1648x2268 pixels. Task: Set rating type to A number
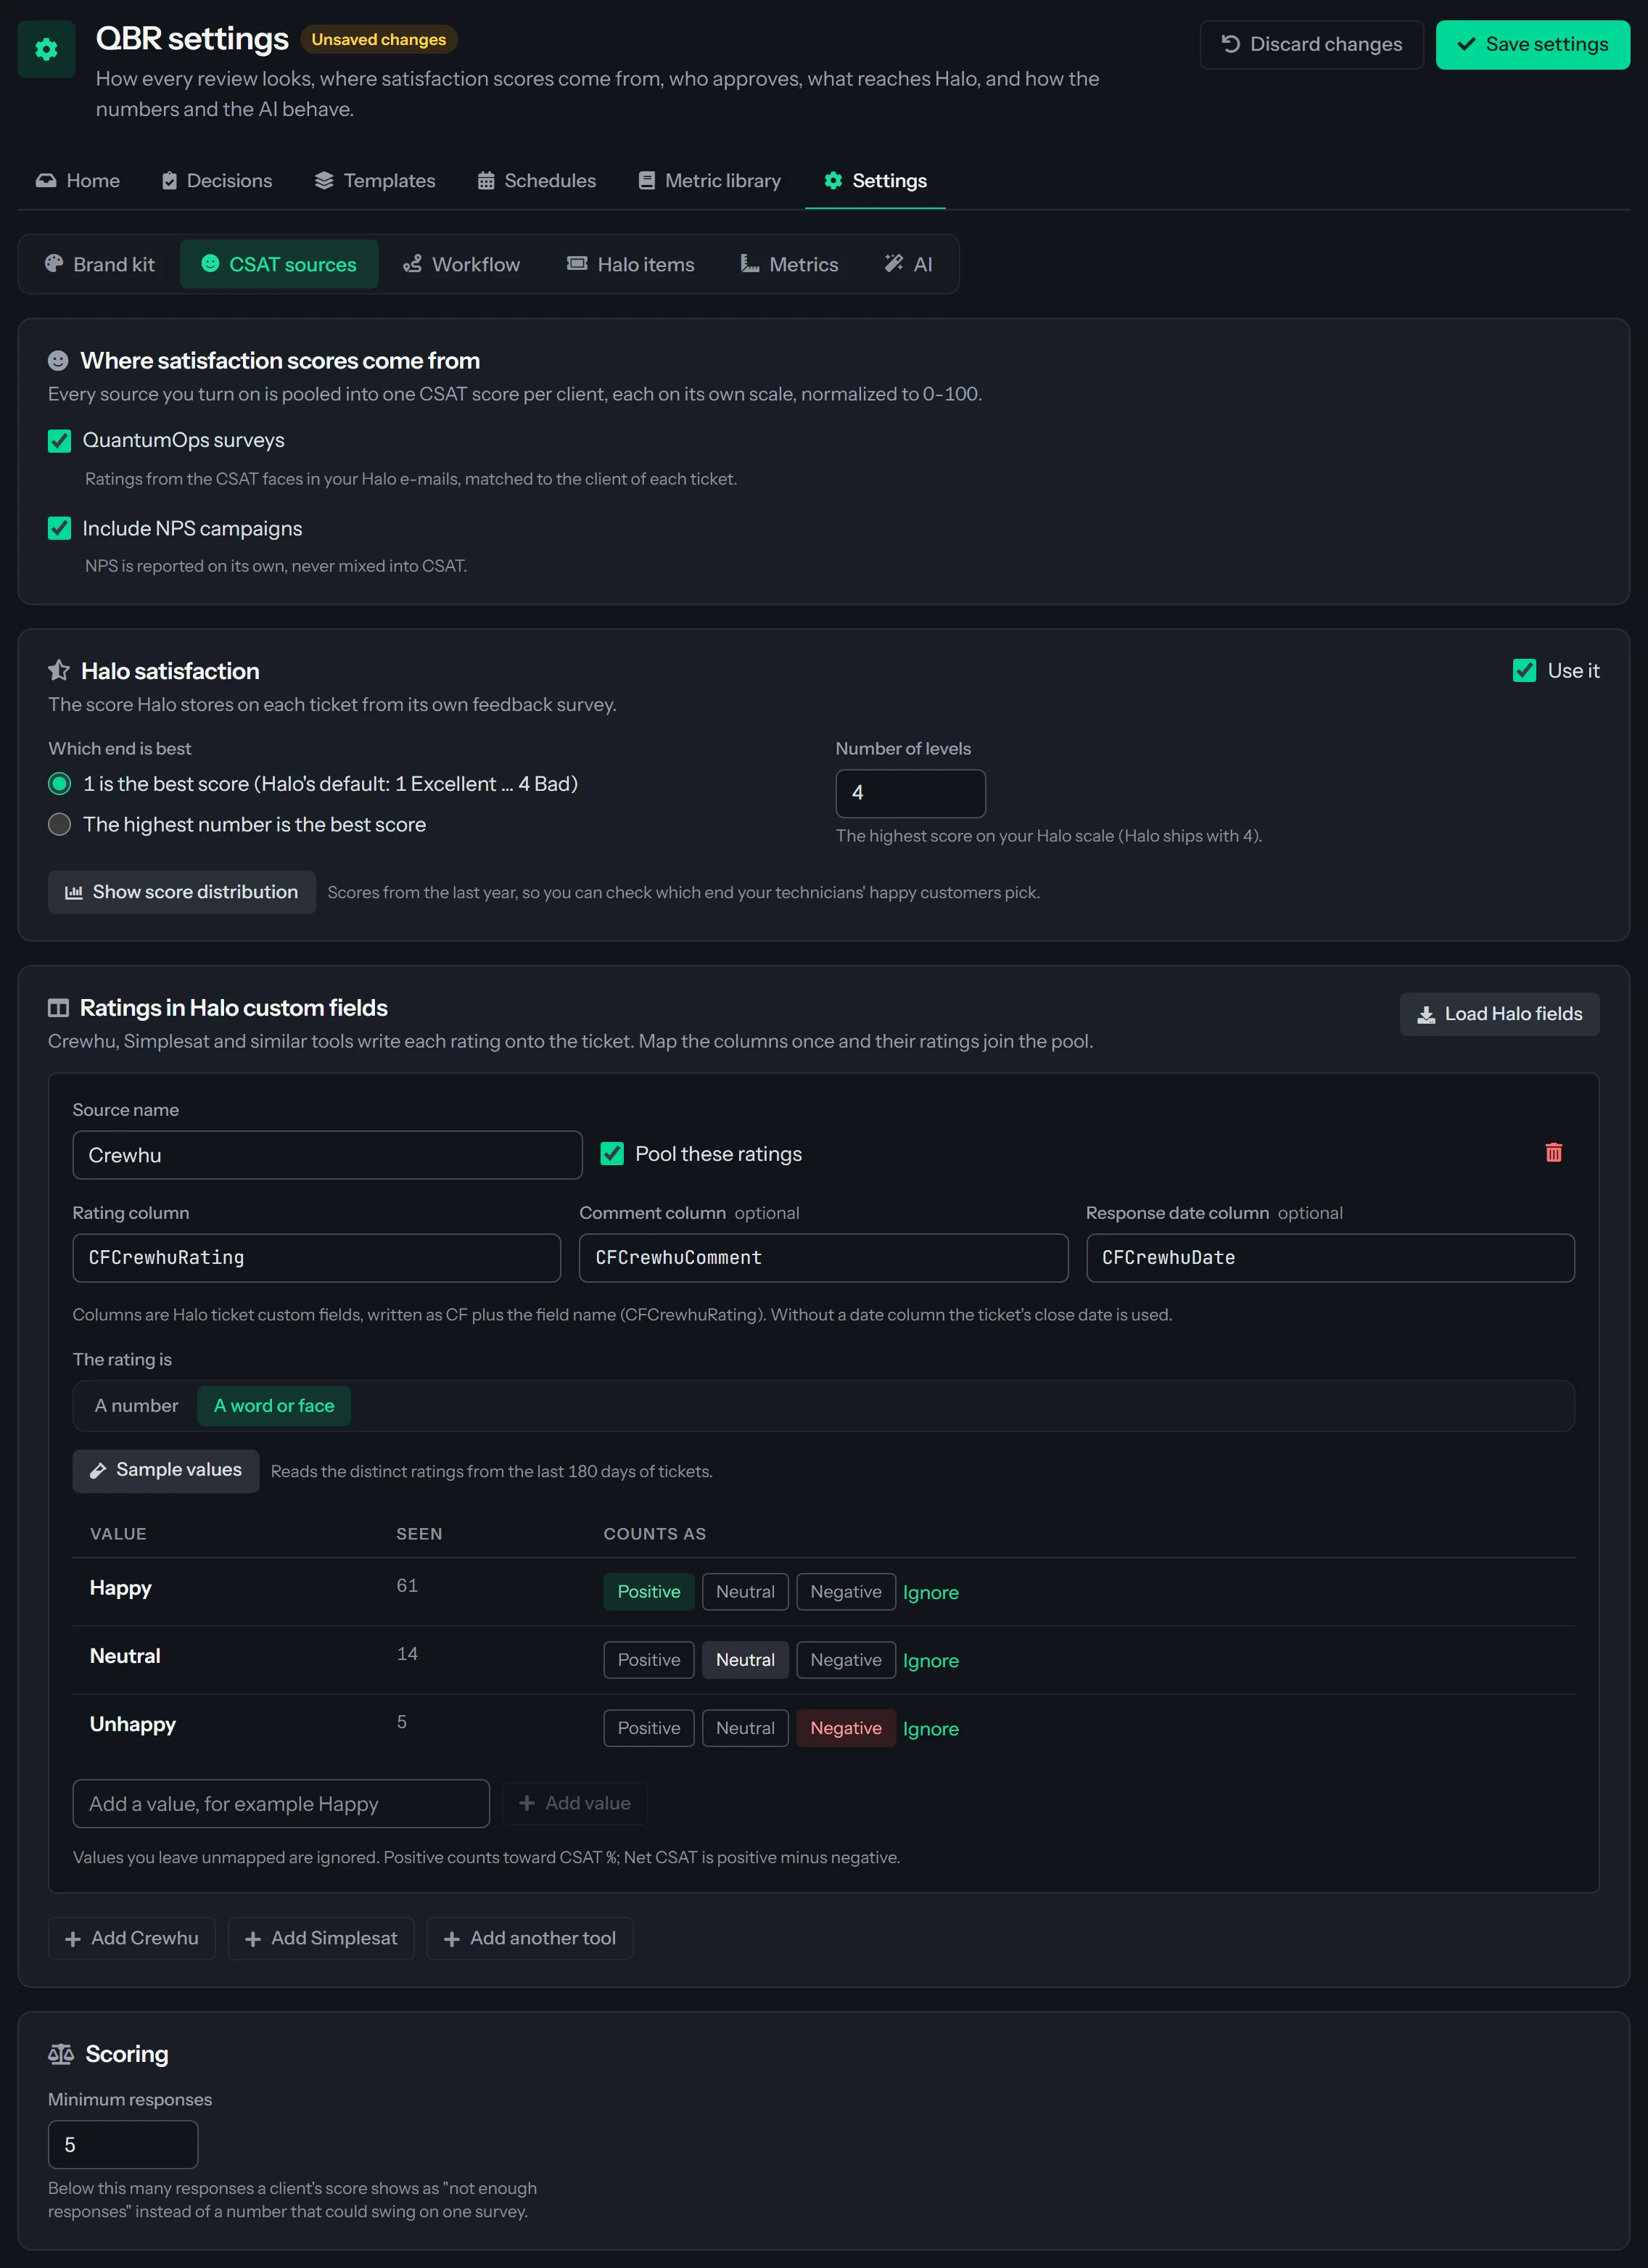(136, 1406)
